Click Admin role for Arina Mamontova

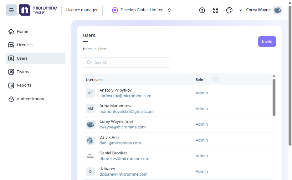pyautogui.click(x=202, y=109)
